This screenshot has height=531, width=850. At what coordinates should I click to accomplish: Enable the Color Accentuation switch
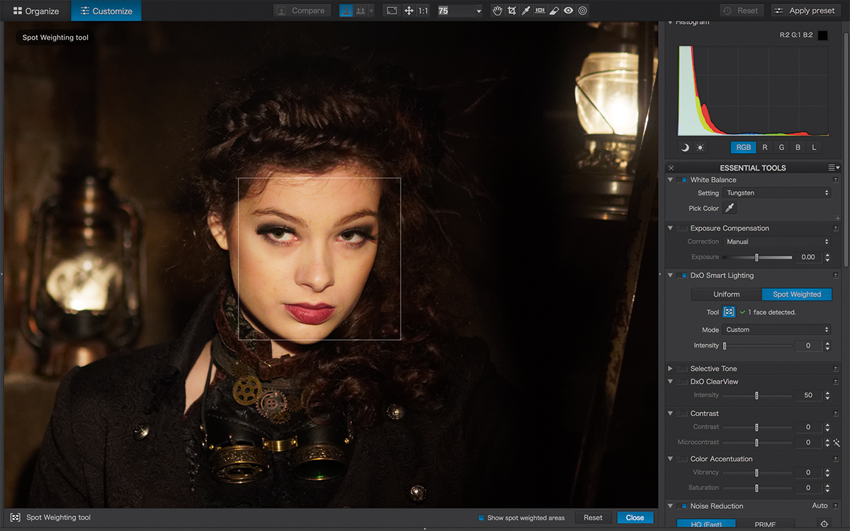point(682,459)
